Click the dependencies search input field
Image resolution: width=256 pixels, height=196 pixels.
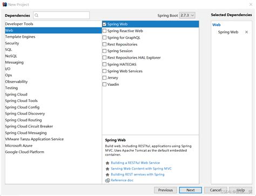tap(62, 15)
